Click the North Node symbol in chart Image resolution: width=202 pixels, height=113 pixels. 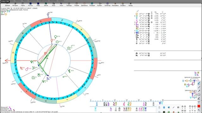point(68,48)
